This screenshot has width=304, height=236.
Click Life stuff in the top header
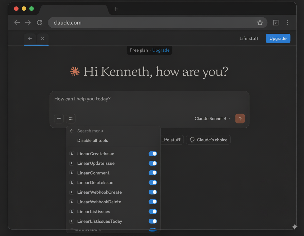(249, 38)
